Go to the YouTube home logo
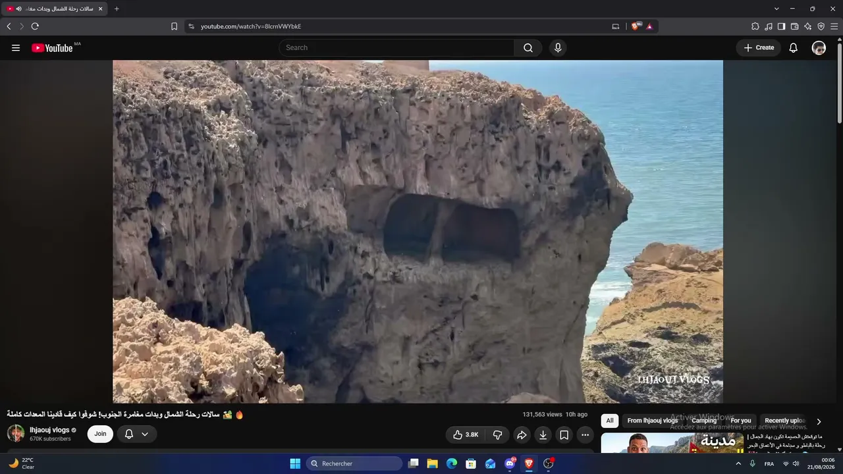Screen dimensions: 843x474 click(52, 47)
